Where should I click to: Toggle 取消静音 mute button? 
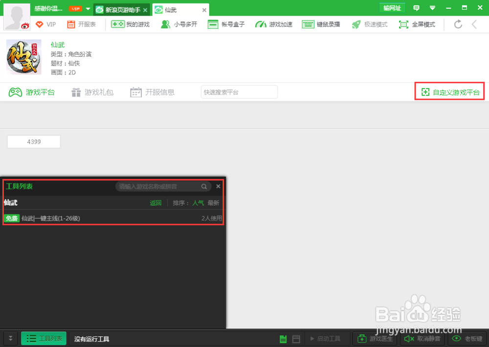(x=422, y=339)
